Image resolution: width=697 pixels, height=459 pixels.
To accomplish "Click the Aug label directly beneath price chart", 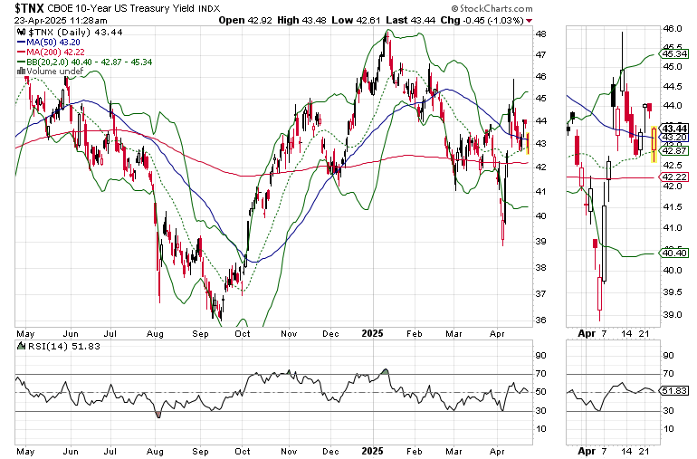I will coord(155,333).
